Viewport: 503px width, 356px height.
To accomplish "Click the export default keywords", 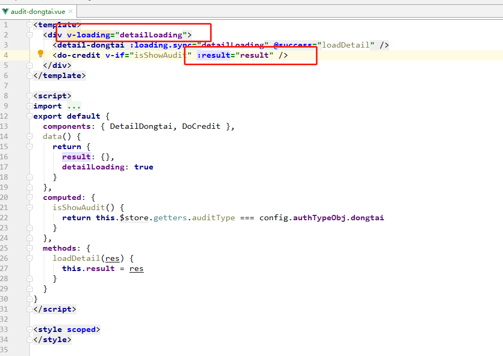I will [67, 116].
